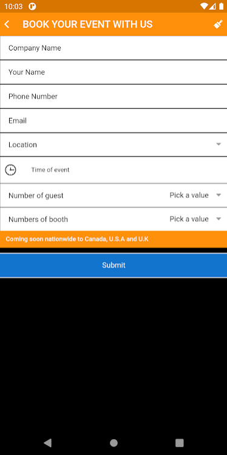
Task: Tap the Submit button
Action: [113, 265]
